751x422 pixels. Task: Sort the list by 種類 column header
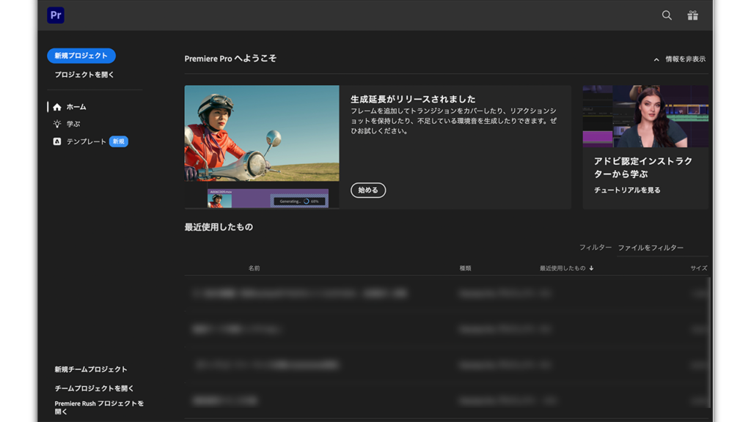pyautogui.click(x=465, y=268)
